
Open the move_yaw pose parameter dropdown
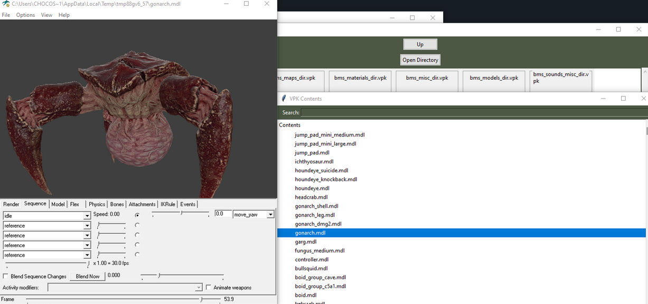270,214
